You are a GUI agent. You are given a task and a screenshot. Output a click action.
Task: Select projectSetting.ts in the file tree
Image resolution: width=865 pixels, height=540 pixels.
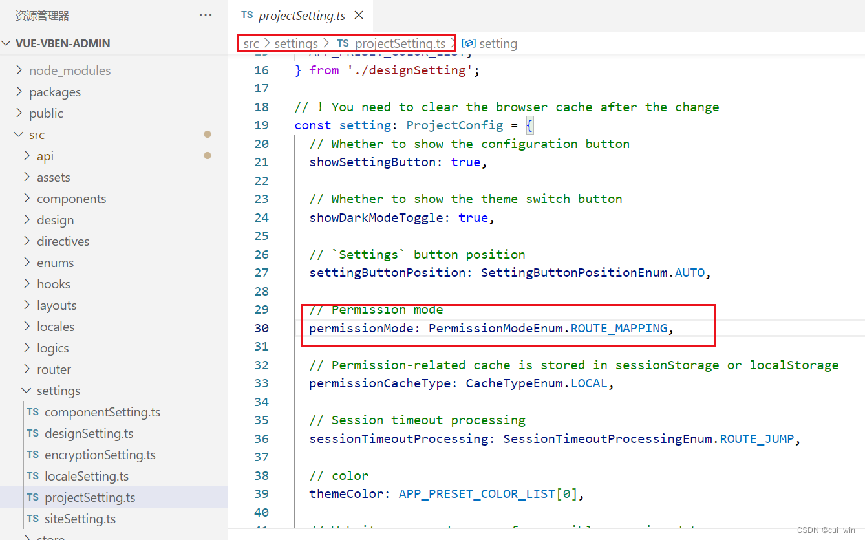114,497
